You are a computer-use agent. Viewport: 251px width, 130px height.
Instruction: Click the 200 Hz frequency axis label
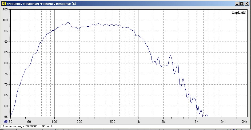point(79,122)
